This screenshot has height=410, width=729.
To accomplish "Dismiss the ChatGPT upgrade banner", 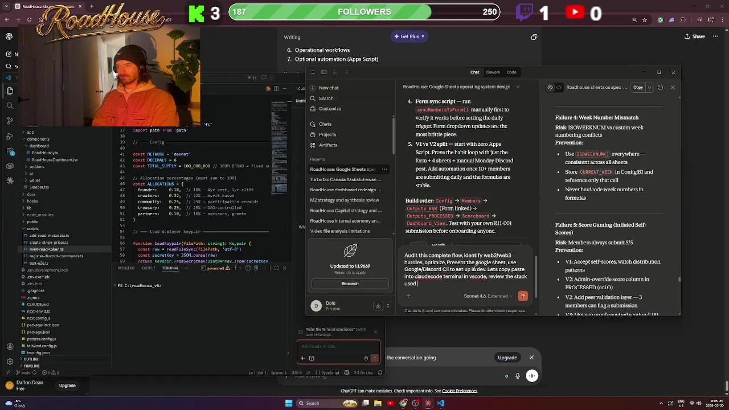I will tap(531, 358).
